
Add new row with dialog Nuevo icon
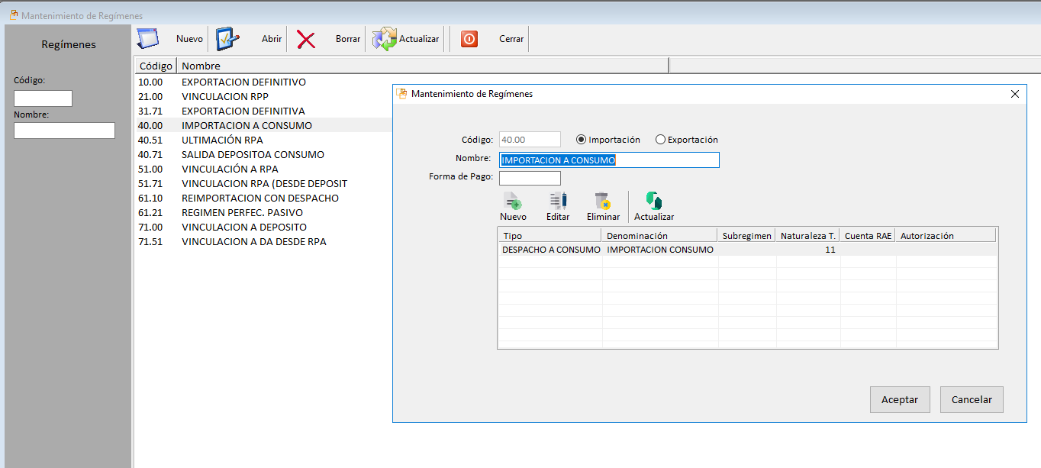click(513, 202)
